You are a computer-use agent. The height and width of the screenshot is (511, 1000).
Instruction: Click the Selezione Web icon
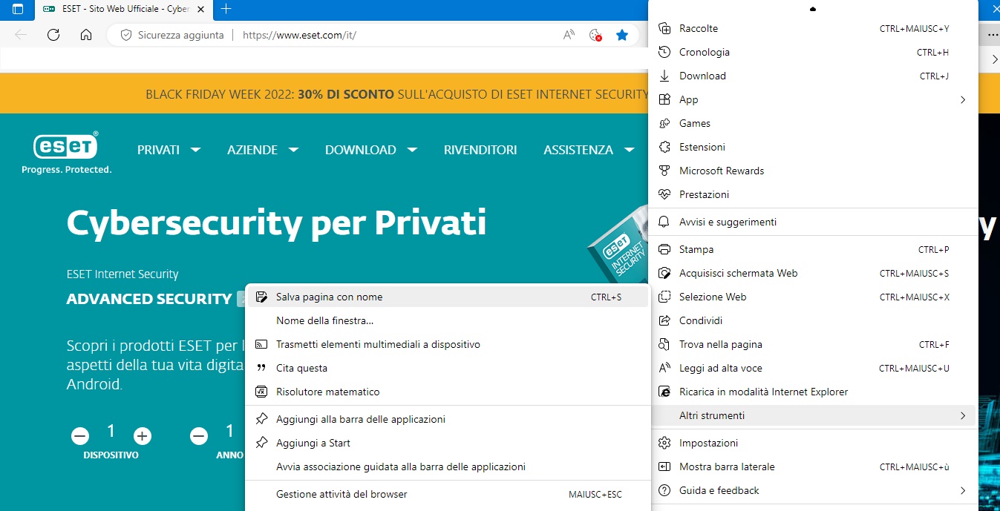click(665, 297)
